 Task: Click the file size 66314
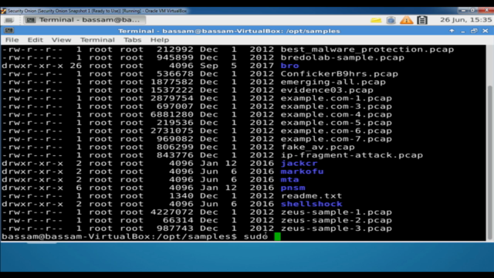pos(178,221)
